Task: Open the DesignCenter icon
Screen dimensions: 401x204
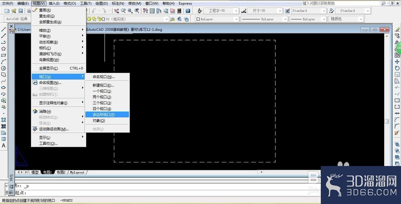Action: [152, 11]
